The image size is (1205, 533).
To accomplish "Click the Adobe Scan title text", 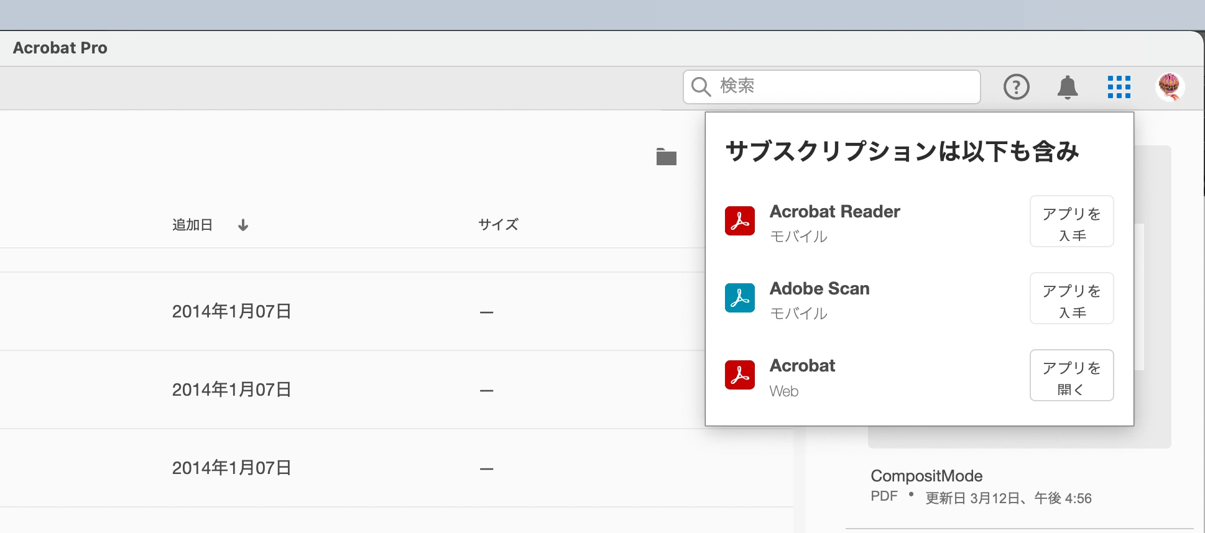I will (x=819, y=289).
